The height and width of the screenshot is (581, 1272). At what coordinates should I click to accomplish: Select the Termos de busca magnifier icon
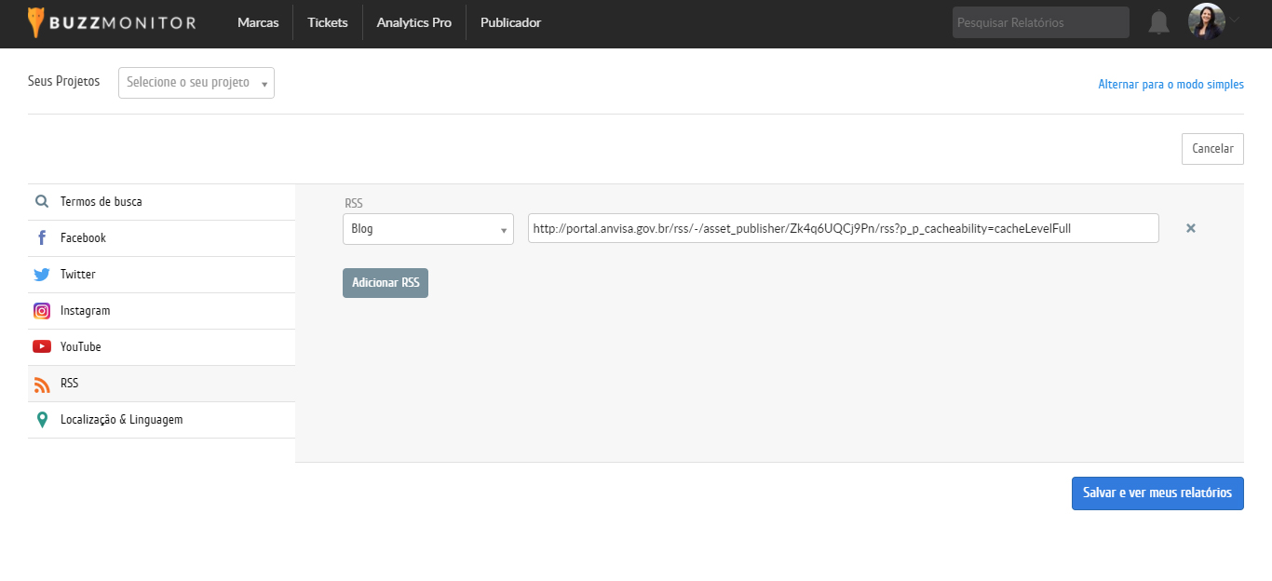[x=42, y=201]
